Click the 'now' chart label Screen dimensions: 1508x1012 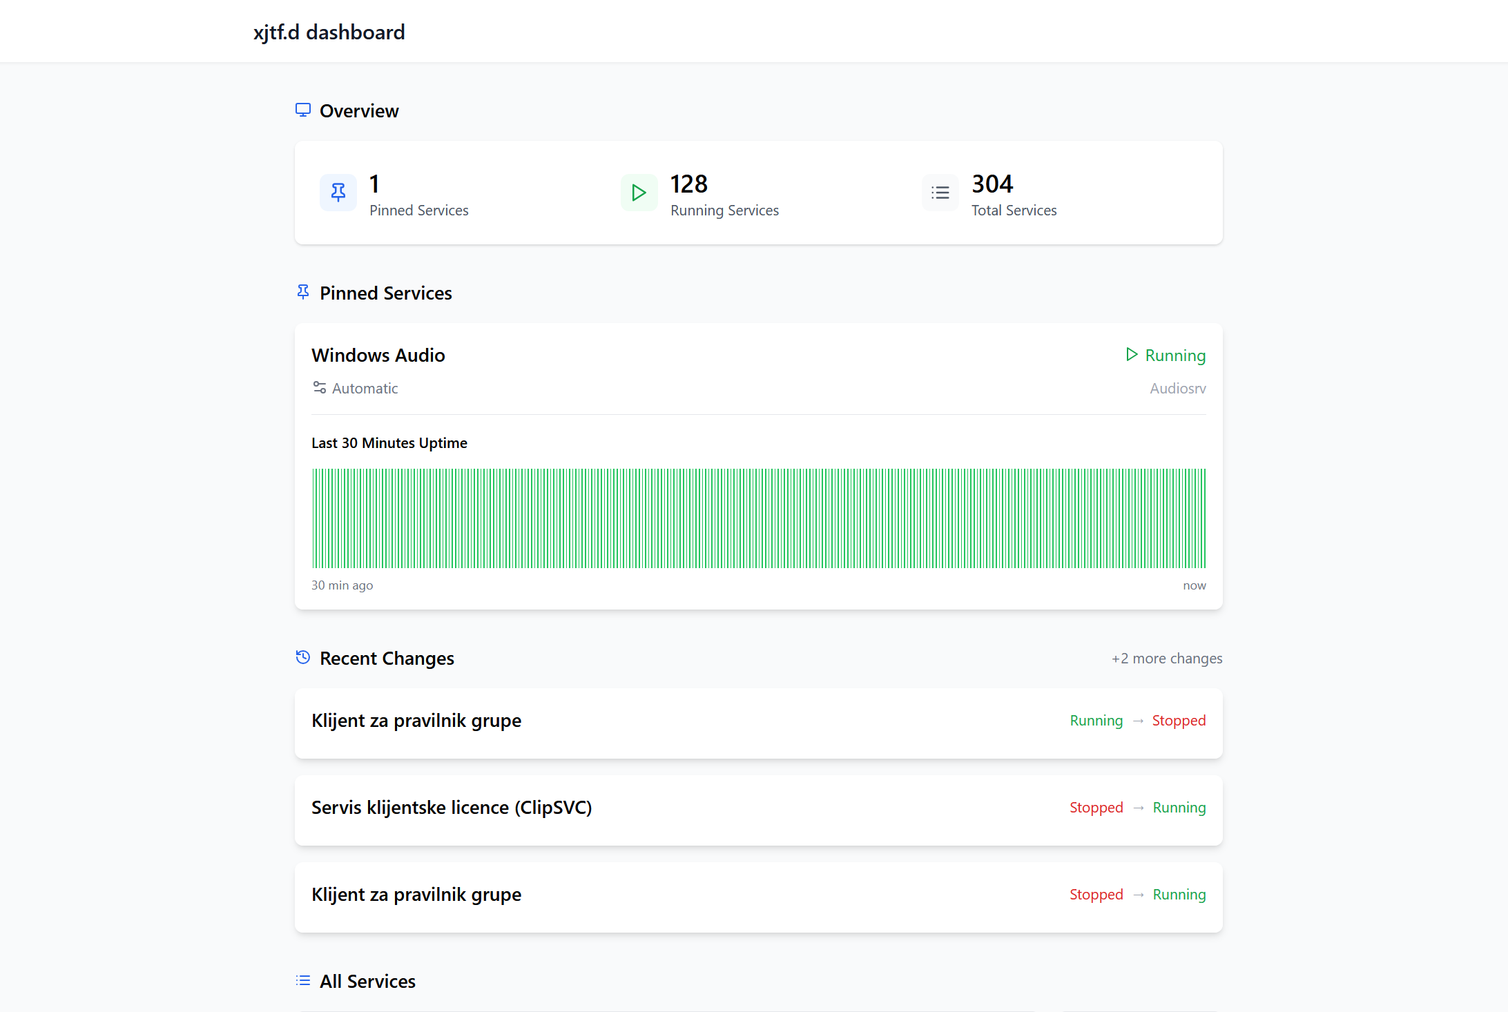(x=1195, y=585)
